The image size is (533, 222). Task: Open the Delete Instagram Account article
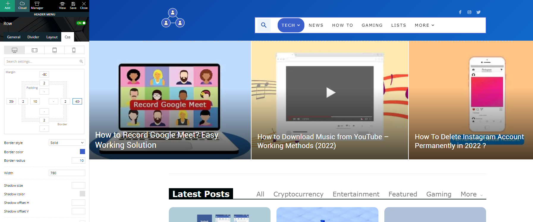coord(469,141)
